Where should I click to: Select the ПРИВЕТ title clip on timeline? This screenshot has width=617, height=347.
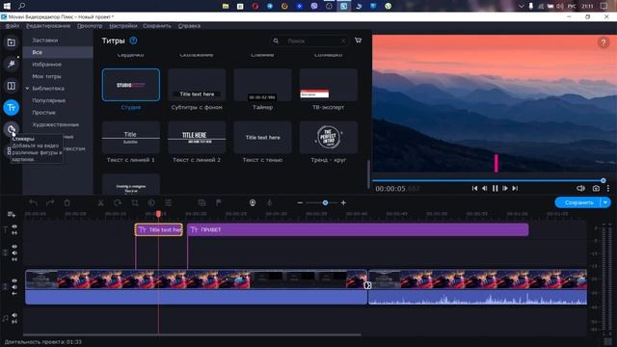coord(358,229)
